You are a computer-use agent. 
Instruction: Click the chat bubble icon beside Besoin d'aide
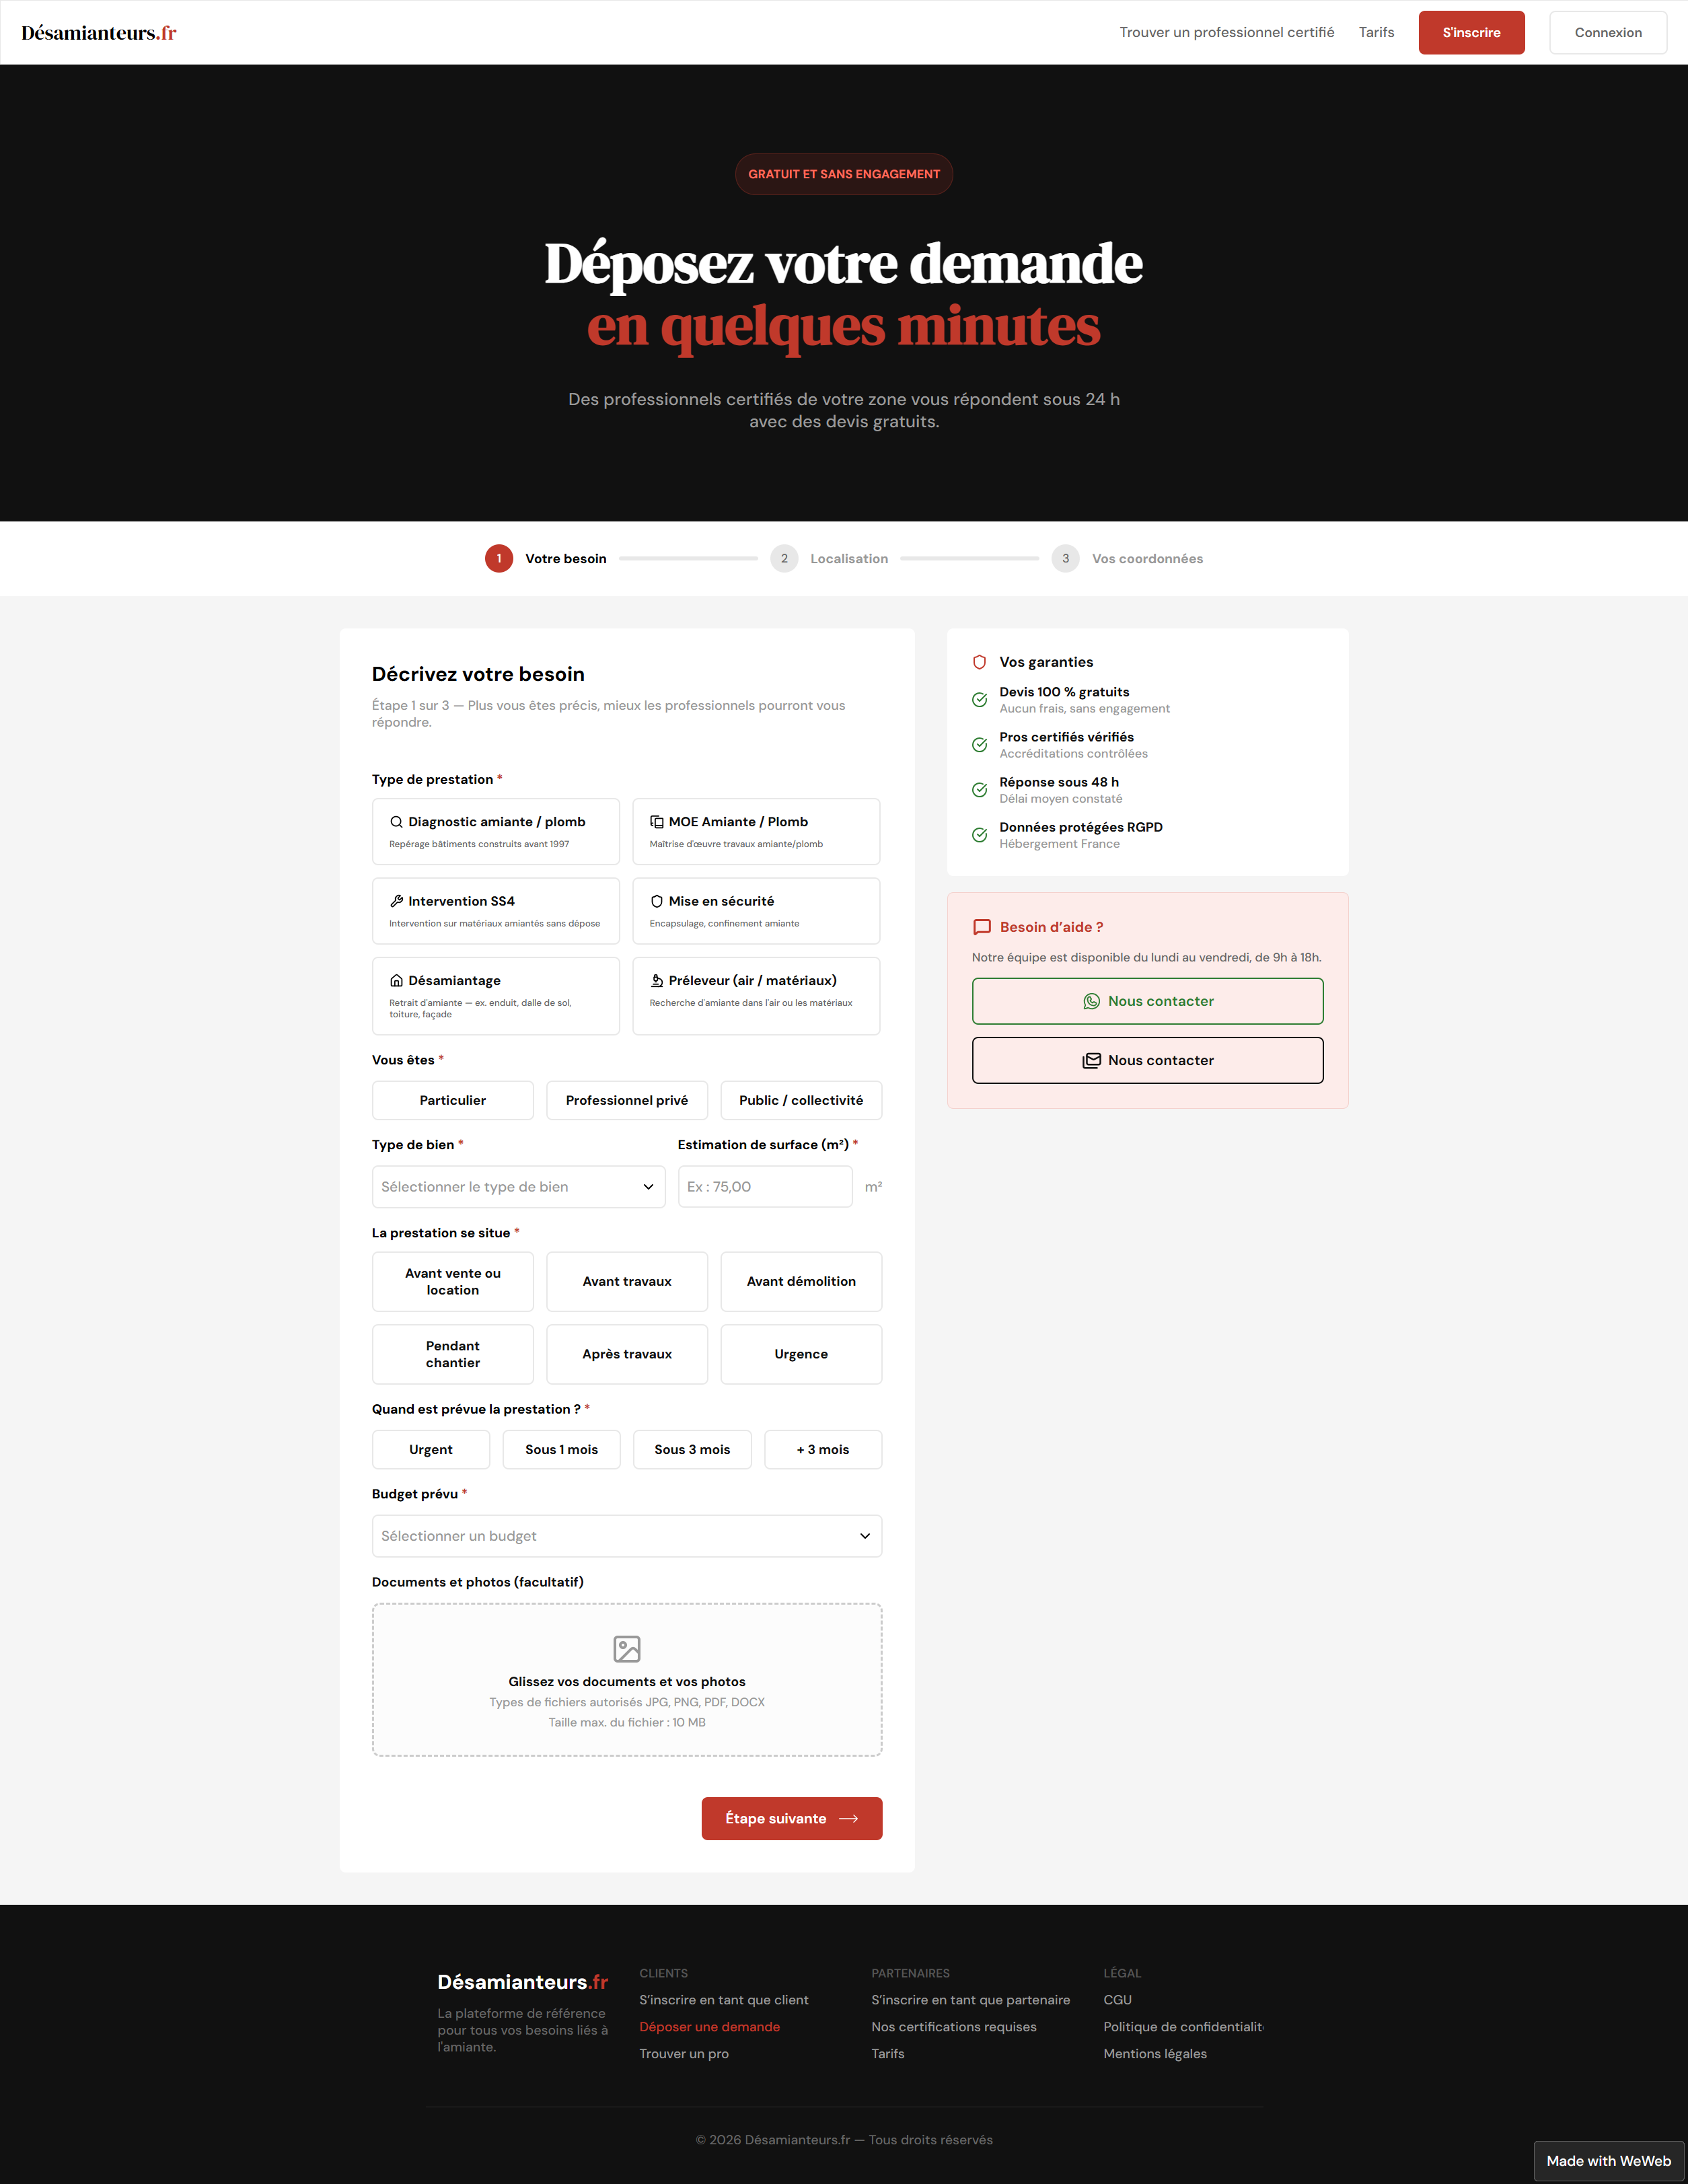pos(982,927)
